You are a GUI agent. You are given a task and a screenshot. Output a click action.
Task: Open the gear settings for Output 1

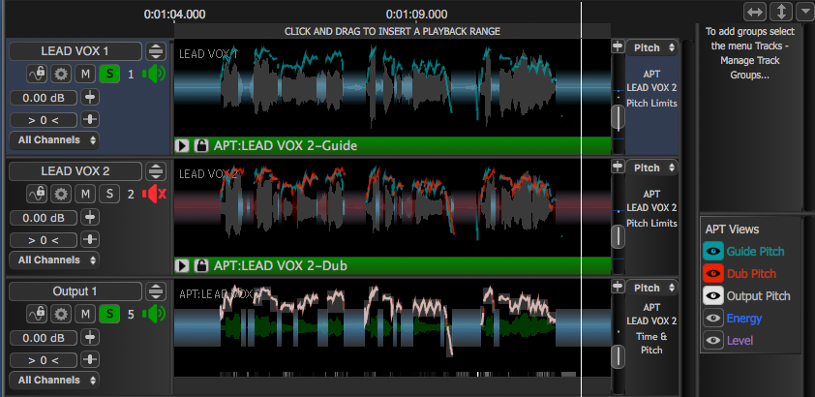coord(61,314)
